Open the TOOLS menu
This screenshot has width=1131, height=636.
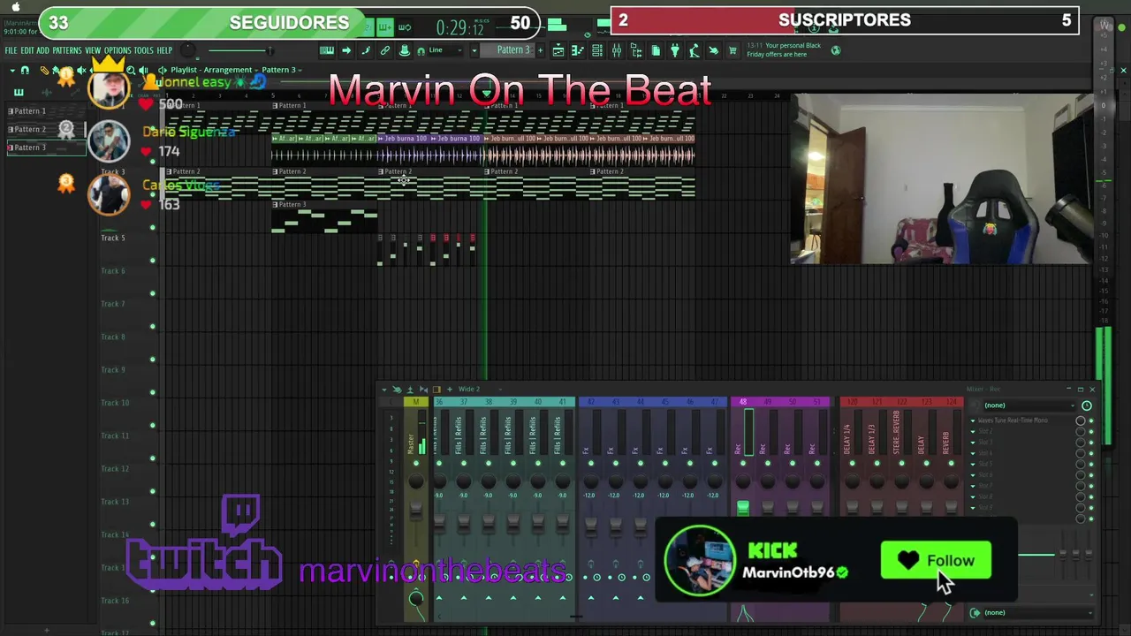click(x=144, y=50)
